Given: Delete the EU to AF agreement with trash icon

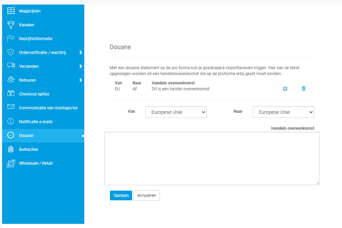Looking at the screenshot, I should 303,88.
